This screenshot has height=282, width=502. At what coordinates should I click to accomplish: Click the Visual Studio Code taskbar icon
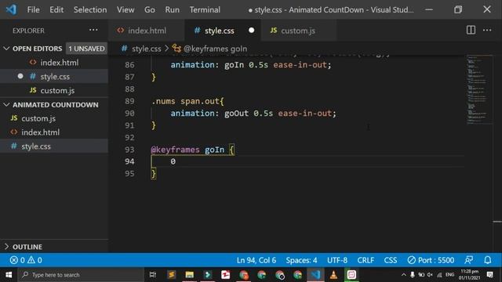315,275
